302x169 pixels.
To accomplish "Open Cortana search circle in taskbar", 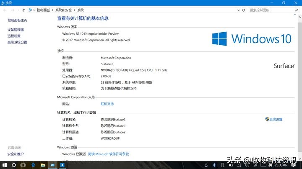I will pos(14,165).
